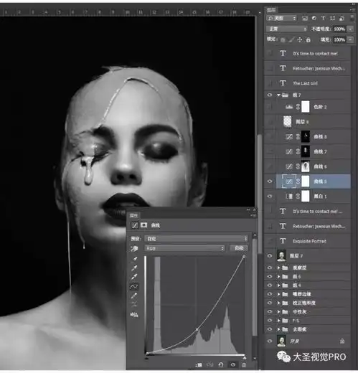This screenshot has height=373, width=358.
Task: Collapse the Group 7 folder
Action: [278, 95]
